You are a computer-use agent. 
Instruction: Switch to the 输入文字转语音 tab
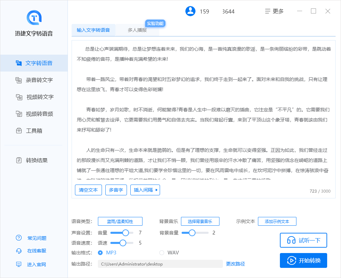tap(93, 30)
